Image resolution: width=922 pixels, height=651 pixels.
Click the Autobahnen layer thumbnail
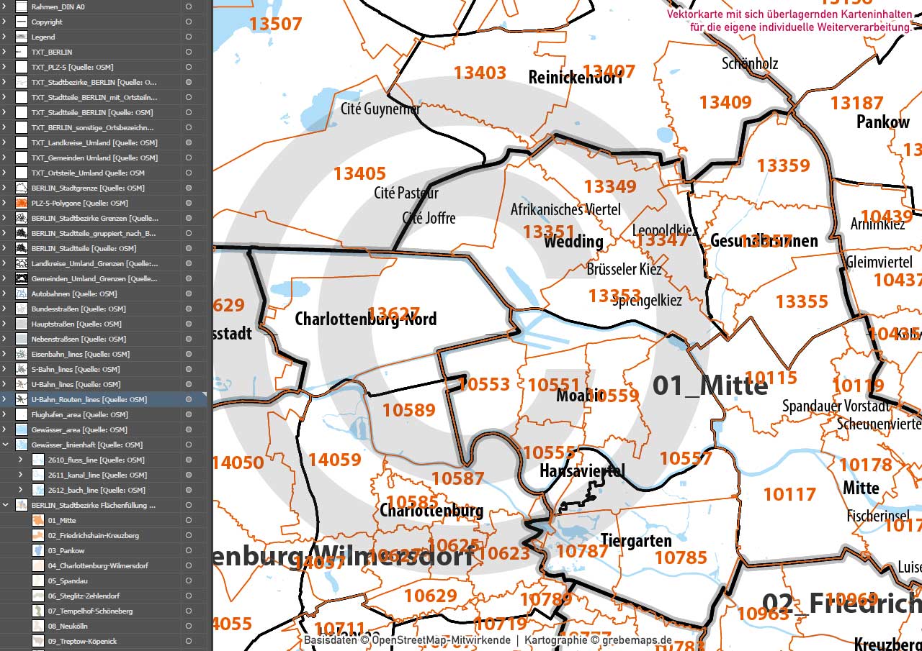pos(21,294)
